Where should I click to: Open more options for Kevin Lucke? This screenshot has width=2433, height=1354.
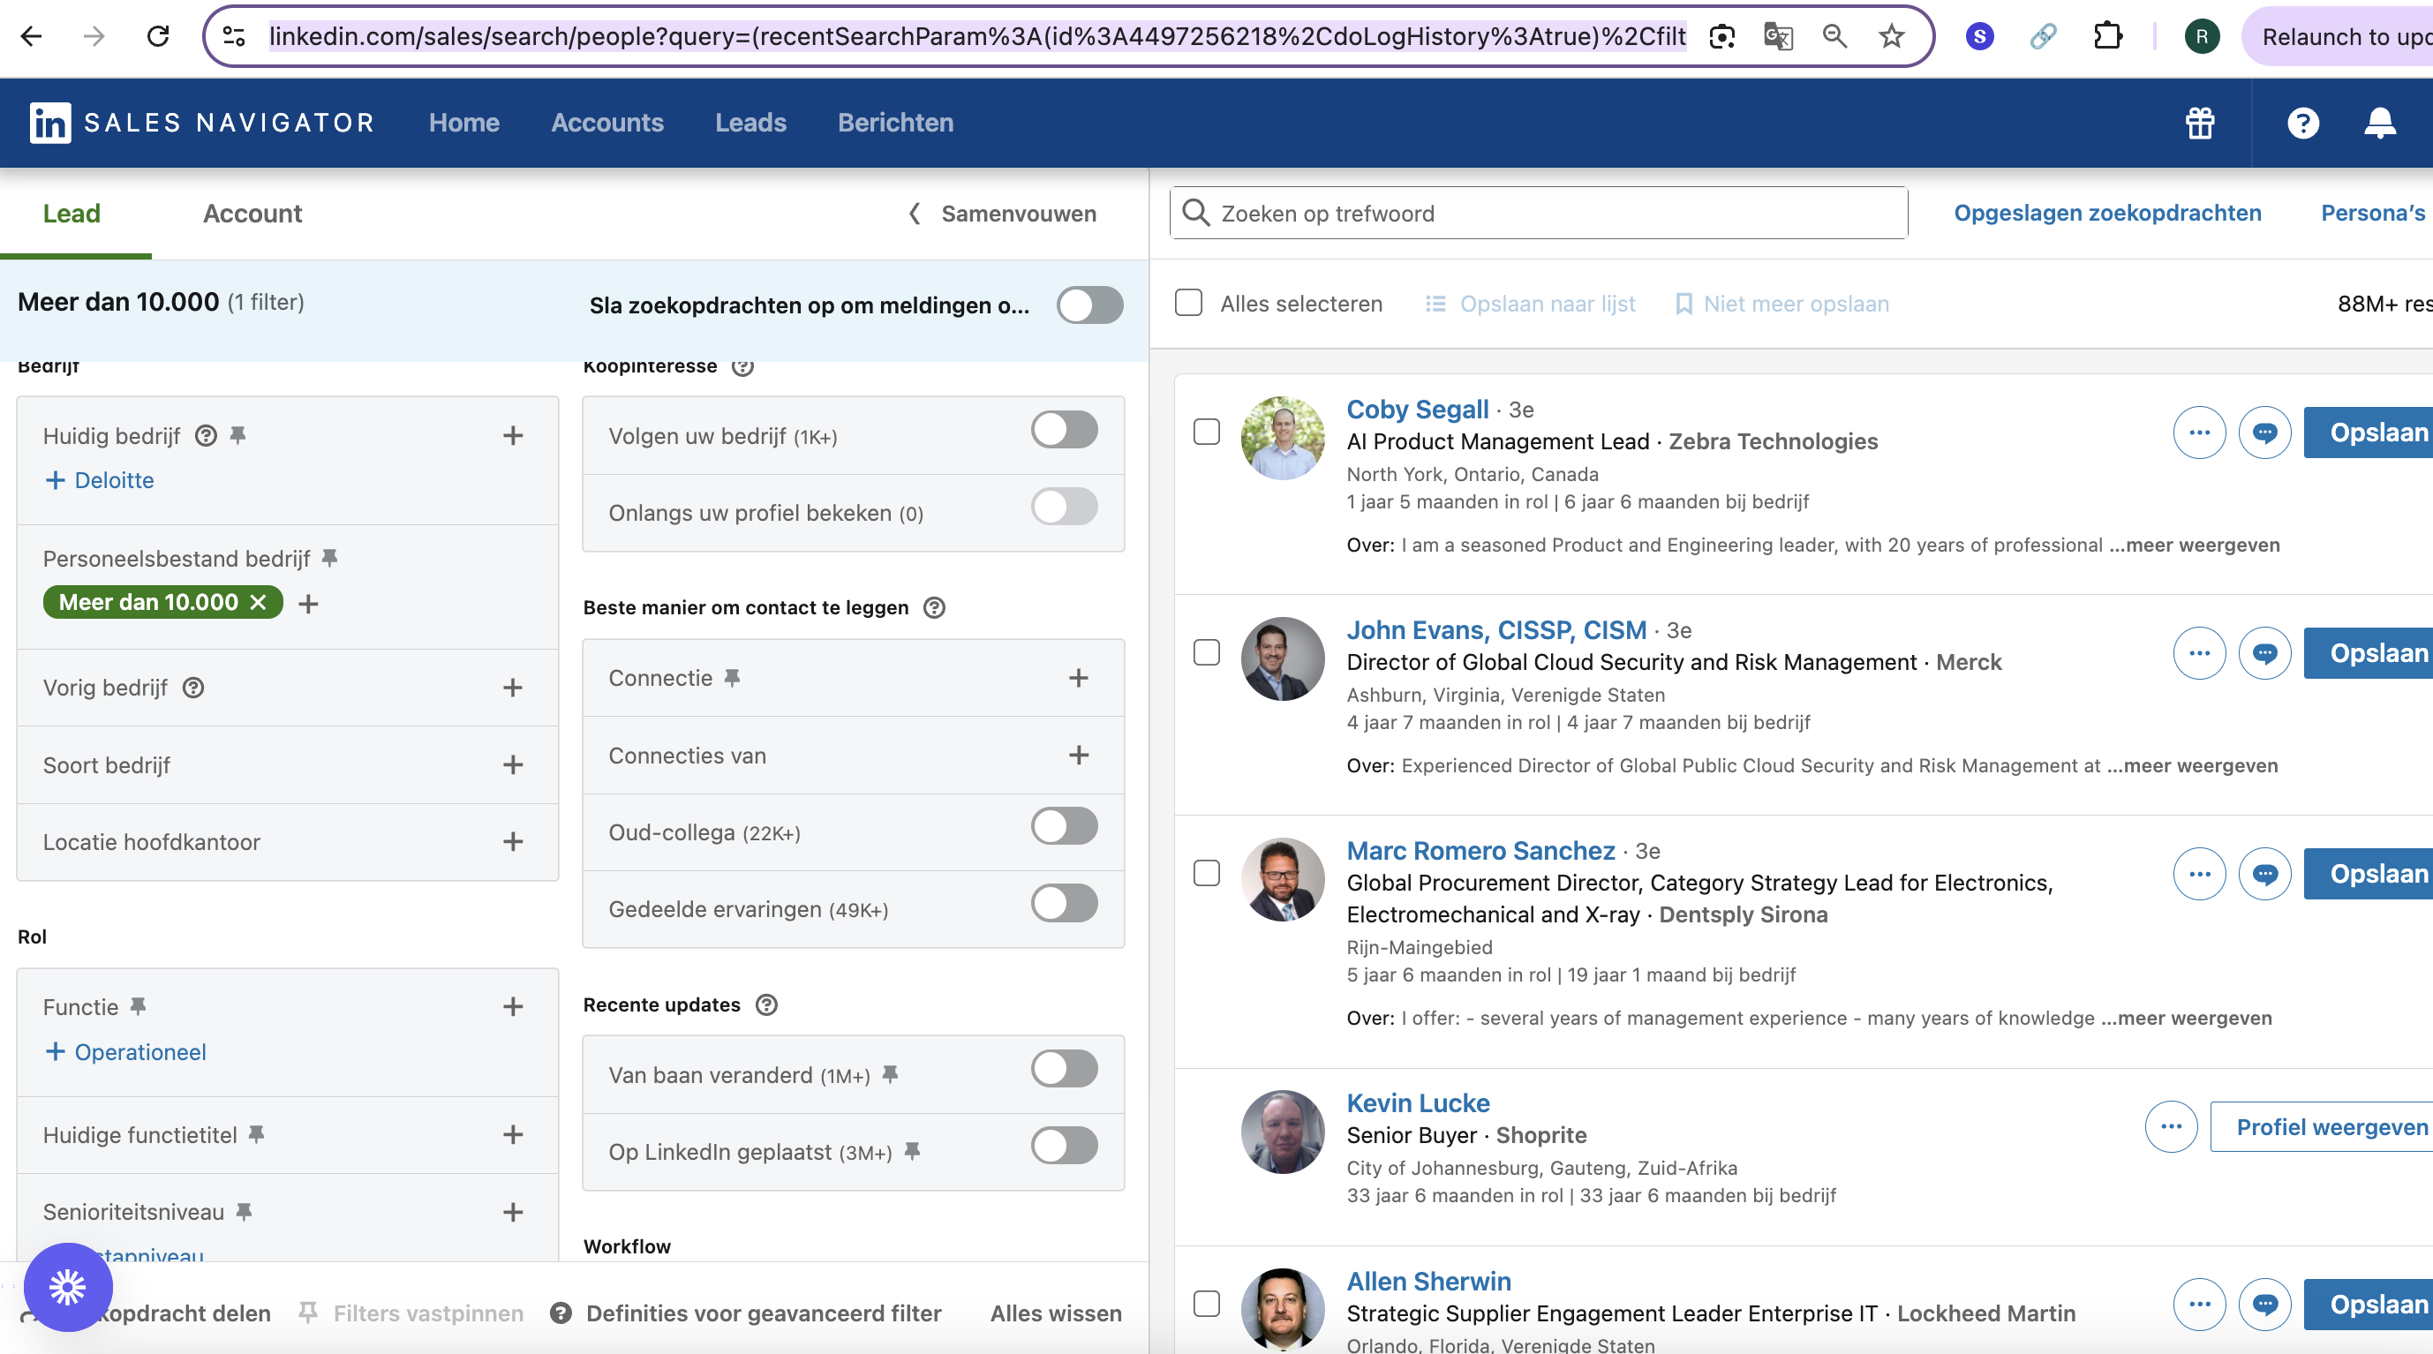2171,1126
